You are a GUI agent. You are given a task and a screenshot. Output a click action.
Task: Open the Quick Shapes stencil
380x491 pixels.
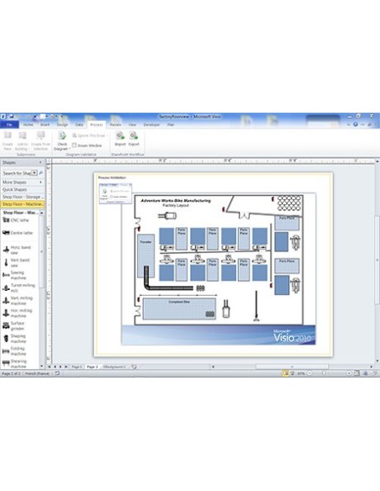click(x=22, y=189)
